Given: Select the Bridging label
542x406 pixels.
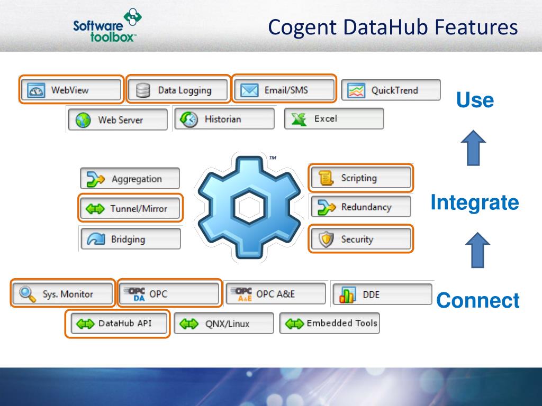Looking at the screenshot, I should [x=128, y=239].
